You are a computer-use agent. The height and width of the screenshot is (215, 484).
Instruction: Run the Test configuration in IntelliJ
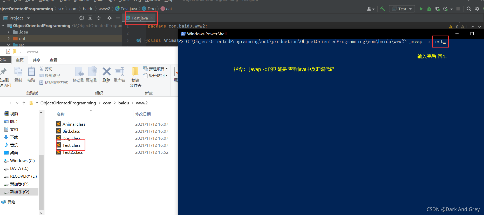tap(421, 9)
